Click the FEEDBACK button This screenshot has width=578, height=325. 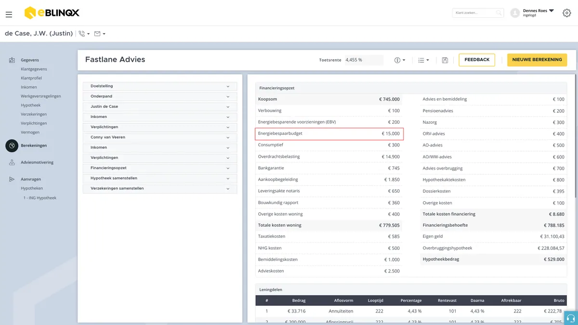(477, 60)
